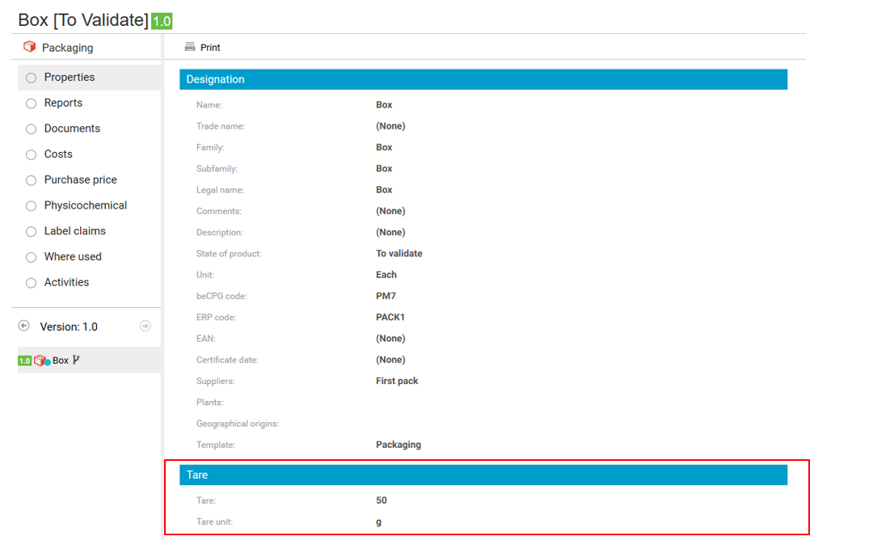Open the Costs view
This screenshot has height=549, width=873.
click(x=58, y=154)
